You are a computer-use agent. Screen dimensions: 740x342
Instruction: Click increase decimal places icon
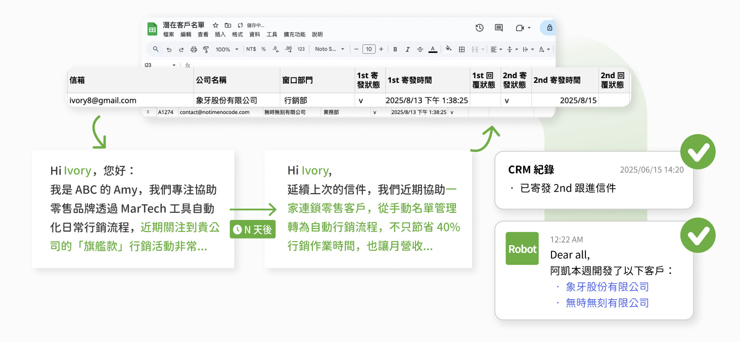coord(288,49)
